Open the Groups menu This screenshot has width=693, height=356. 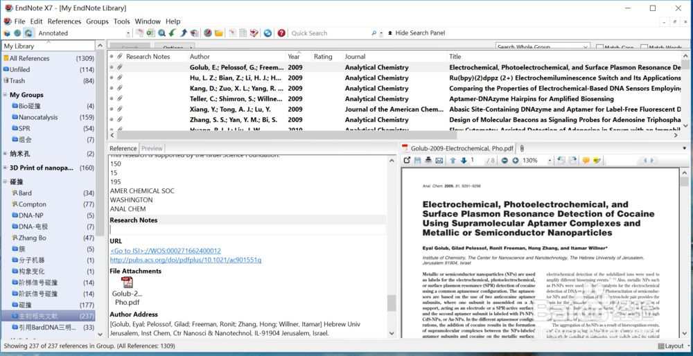click(97, 21)
